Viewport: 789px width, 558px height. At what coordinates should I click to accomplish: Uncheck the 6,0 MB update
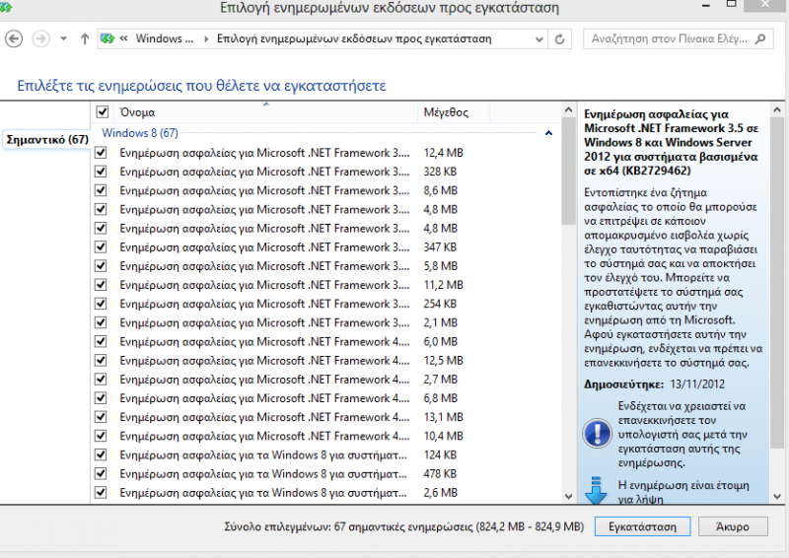click(x=101, y=341)
